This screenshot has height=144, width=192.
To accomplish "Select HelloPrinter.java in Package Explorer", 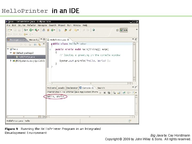I will 26,57.
